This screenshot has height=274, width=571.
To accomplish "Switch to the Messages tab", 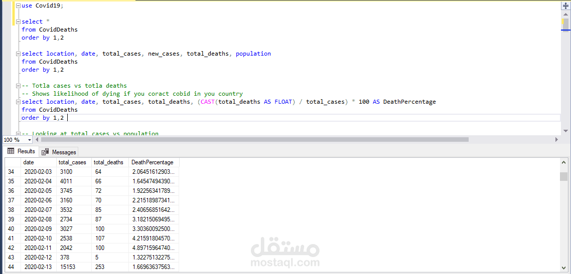I will tap(59, 152).
